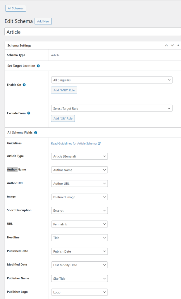The height and width of the screenshot is (299, 181).
Task: Click help icon next to All Schema Fields
Action: [36, 133]
